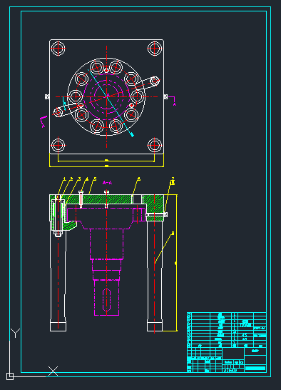Click the UCS origin square icon
This screenshot has height=390, width=281.
tap(10, 376)
